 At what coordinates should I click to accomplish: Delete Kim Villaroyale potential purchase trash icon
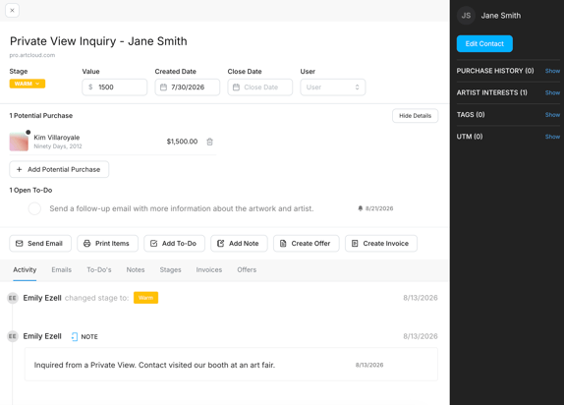point(209,142)
